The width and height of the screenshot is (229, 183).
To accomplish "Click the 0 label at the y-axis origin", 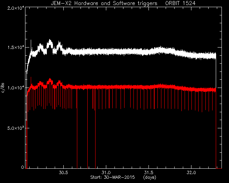I will (23, 167).
